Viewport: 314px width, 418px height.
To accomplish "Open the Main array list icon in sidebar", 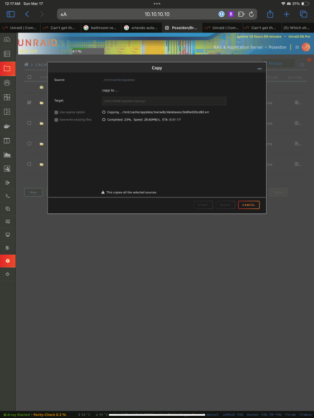I will (x=7, y=54).
